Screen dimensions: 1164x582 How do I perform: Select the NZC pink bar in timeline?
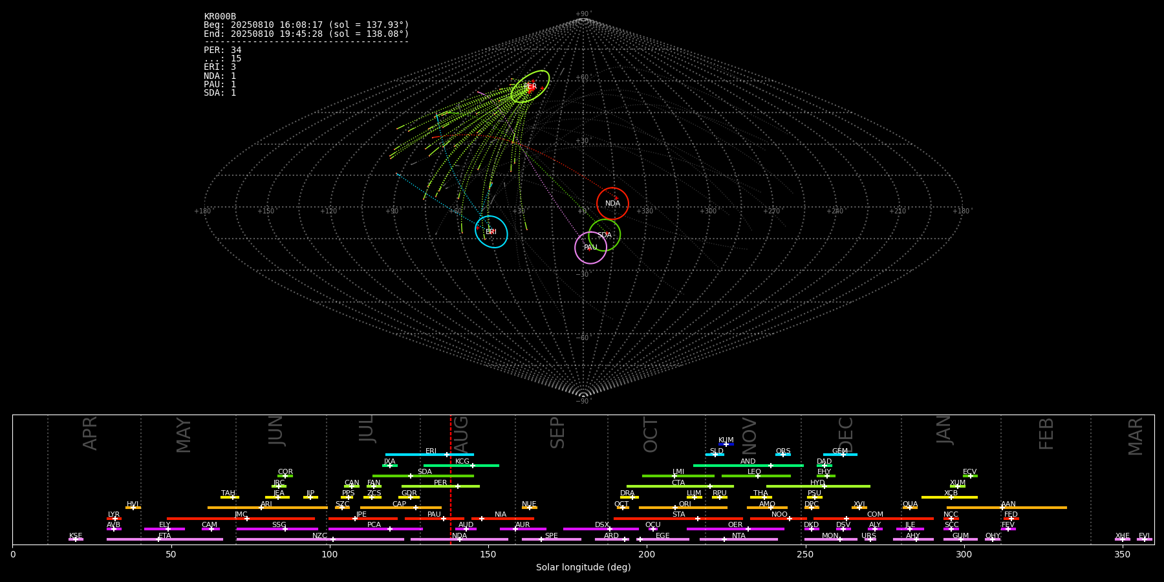point(320,539)
